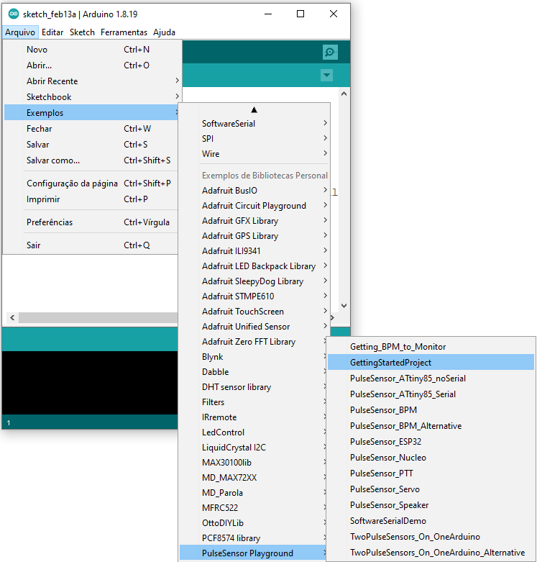The width and height of the screenshot is (537, 562).
Task: Open the Editar menu
Action: pyautogui.click(x=52, y=32)
